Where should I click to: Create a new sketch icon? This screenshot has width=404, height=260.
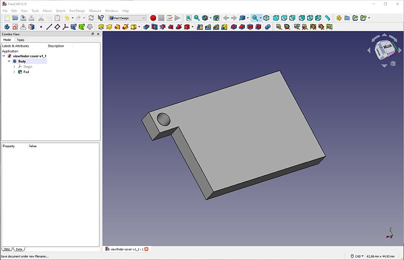click(x=15, y=27)
